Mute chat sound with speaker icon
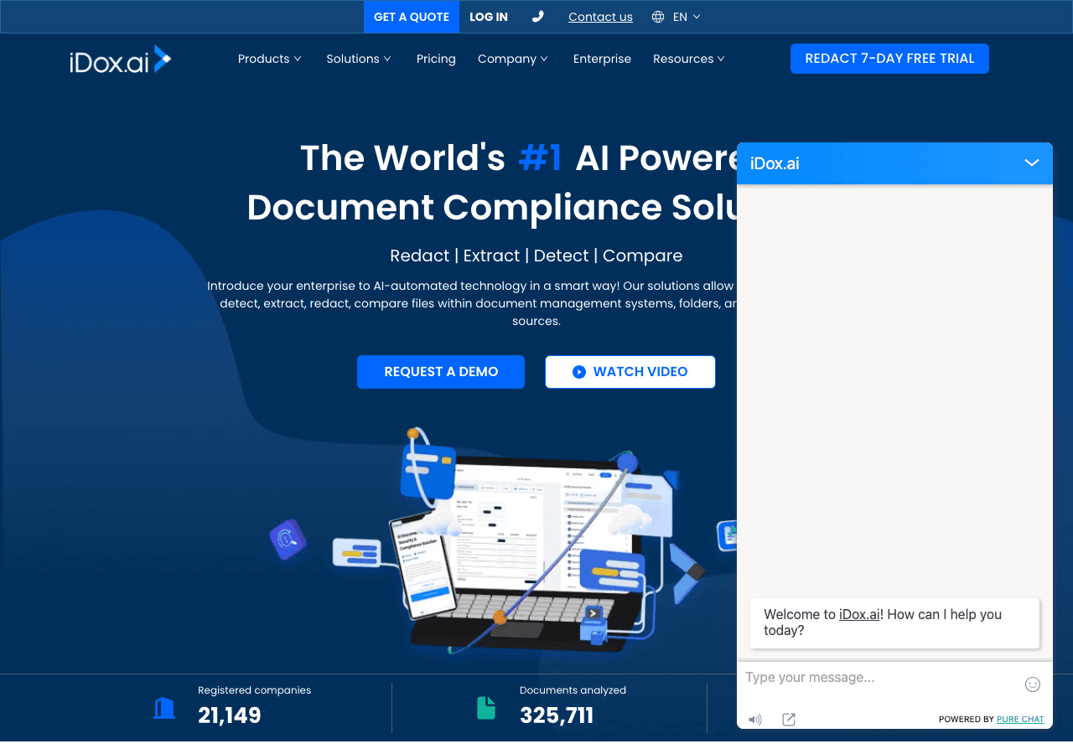 755,720
